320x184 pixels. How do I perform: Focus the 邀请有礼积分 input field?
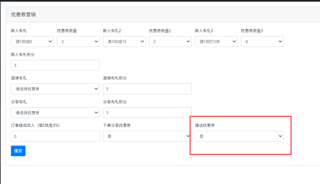[147, 89]
